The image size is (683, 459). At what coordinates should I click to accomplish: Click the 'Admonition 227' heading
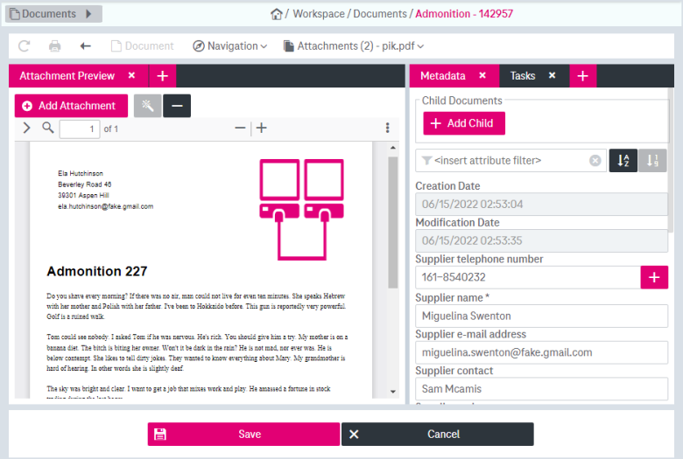(x=97, y=272)
